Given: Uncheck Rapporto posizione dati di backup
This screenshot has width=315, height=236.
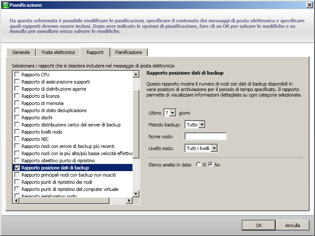Looking at the screenshot, I should click(x=17, y=168).
